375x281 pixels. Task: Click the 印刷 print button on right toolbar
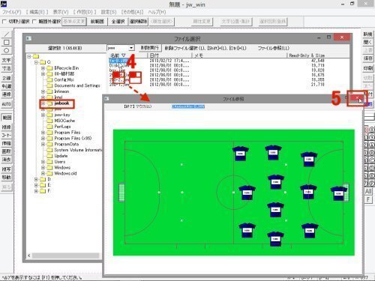pyautogui.click(x=367, y=68)
